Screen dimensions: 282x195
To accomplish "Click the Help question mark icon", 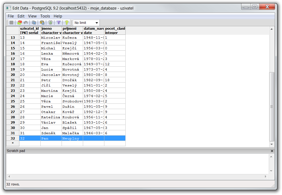I will (x=67, y=23).
